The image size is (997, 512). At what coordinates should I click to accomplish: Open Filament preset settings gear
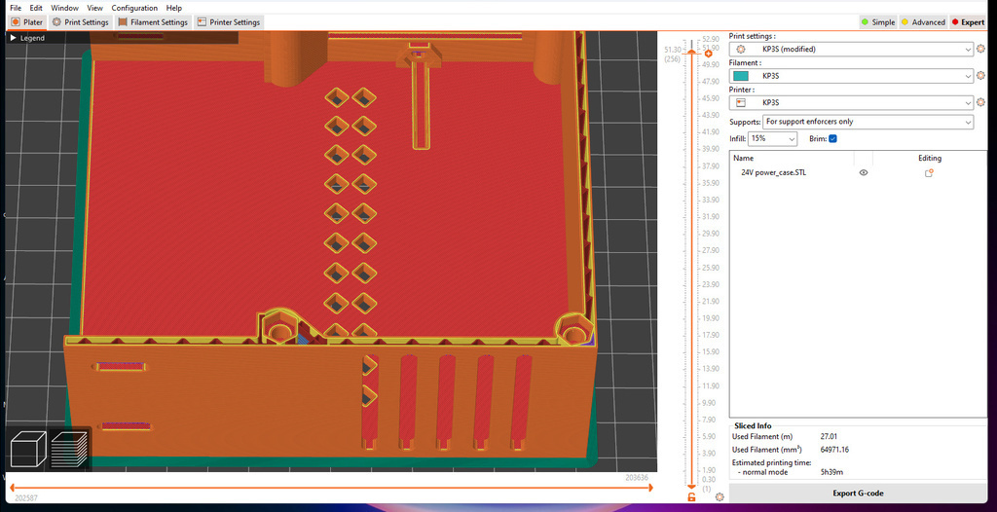980,76
